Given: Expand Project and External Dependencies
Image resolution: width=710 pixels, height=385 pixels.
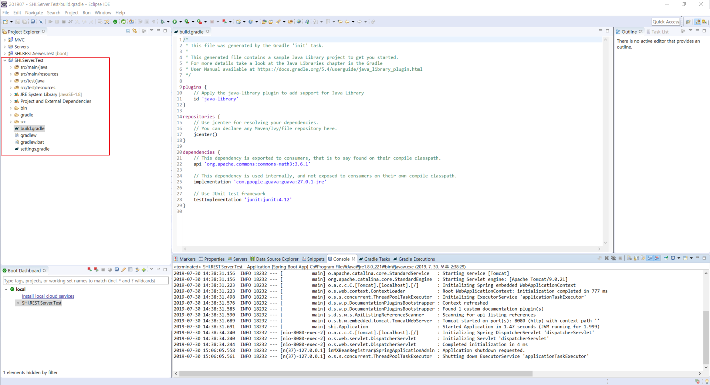Looking at the screenshot, I should [x=11, y=101].
